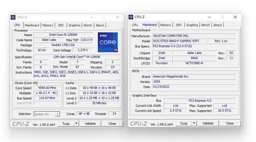256x142 pixels.
Task: Click the Code Name value 'Alder Lake' in left window
Action: point(49,40)
